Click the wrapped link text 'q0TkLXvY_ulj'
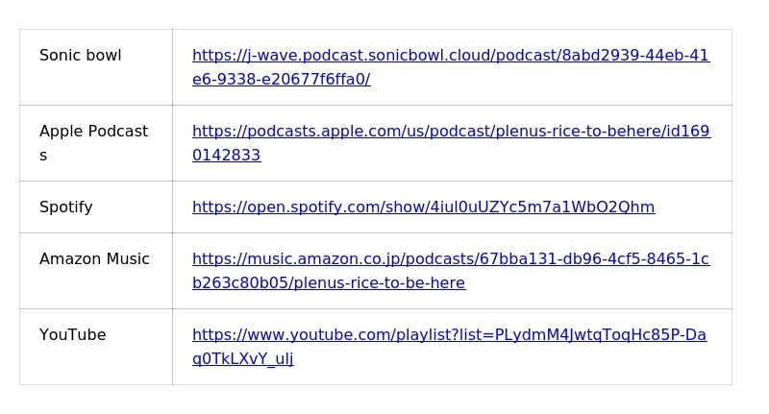 pyautogui.click(x=242, y=359)
